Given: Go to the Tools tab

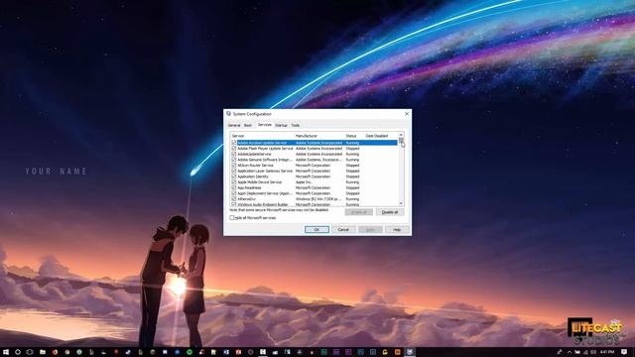Looking at the screenshot, I should click(x=296, y=126).
